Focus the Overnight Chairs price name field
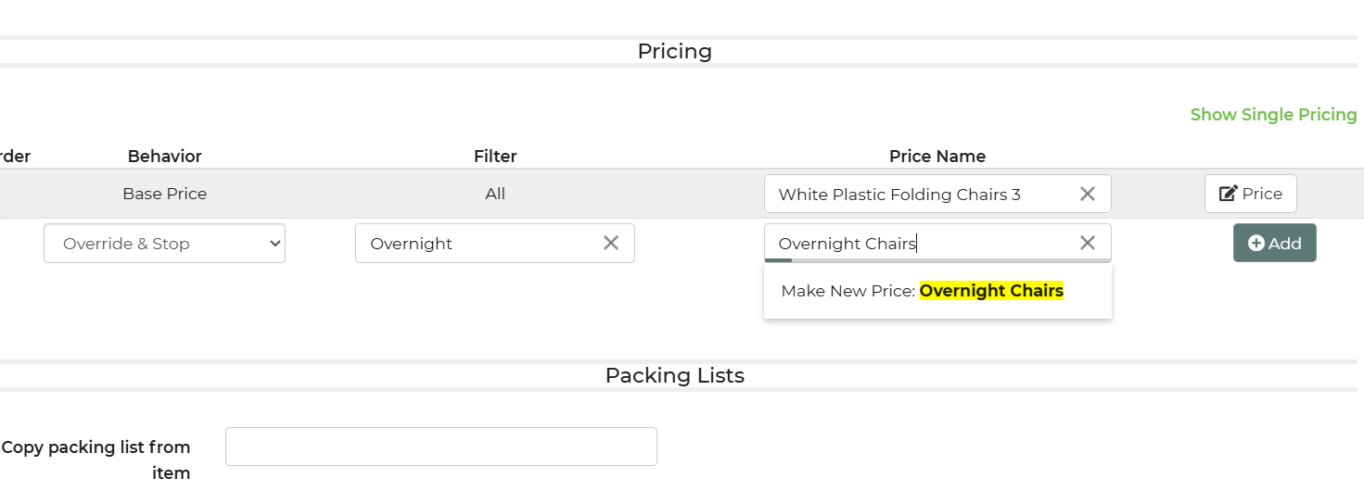Viewport: 1364px width, 491px height. (x=918, y=244)
